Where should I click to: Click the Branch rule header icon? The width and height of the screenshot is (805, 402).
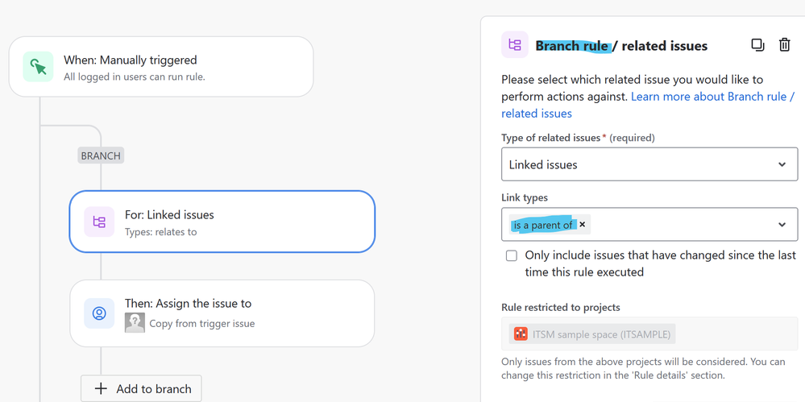[515, 45]
